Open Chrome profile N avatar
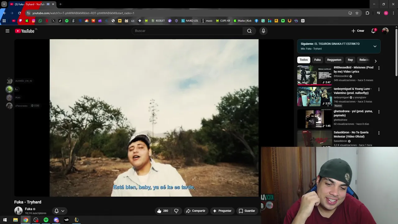This screenshot has width=398, height=224. (386, 13)
